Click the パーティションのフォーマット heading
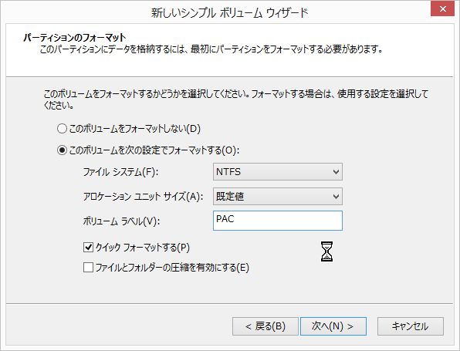460x351 pixels. tap(75, 38)
